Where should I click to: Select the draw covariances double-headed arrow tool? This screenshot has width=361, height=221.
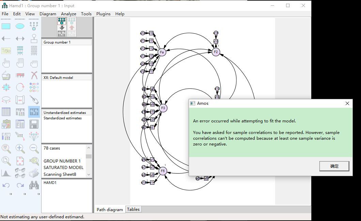click(20, 39)
